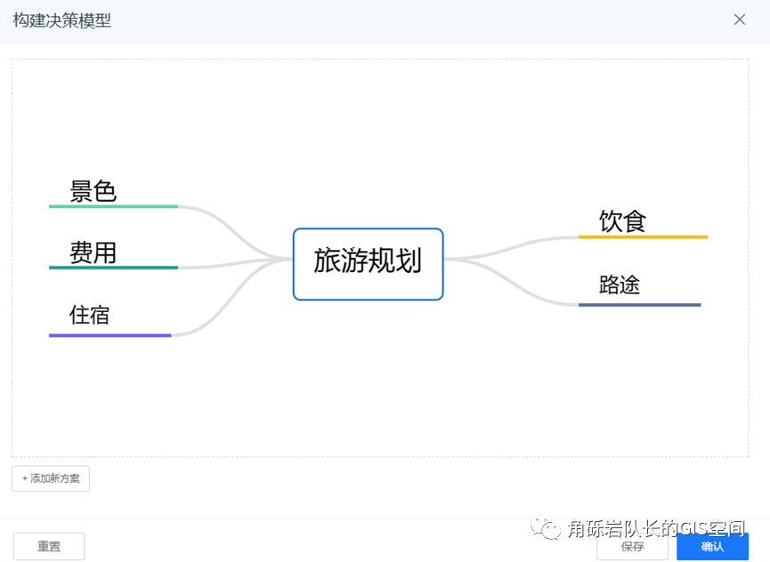The height and width of the screenshot is (562, 770).
Task: Click the gray-blue underline below 路途
Action: tap(640, 303)
